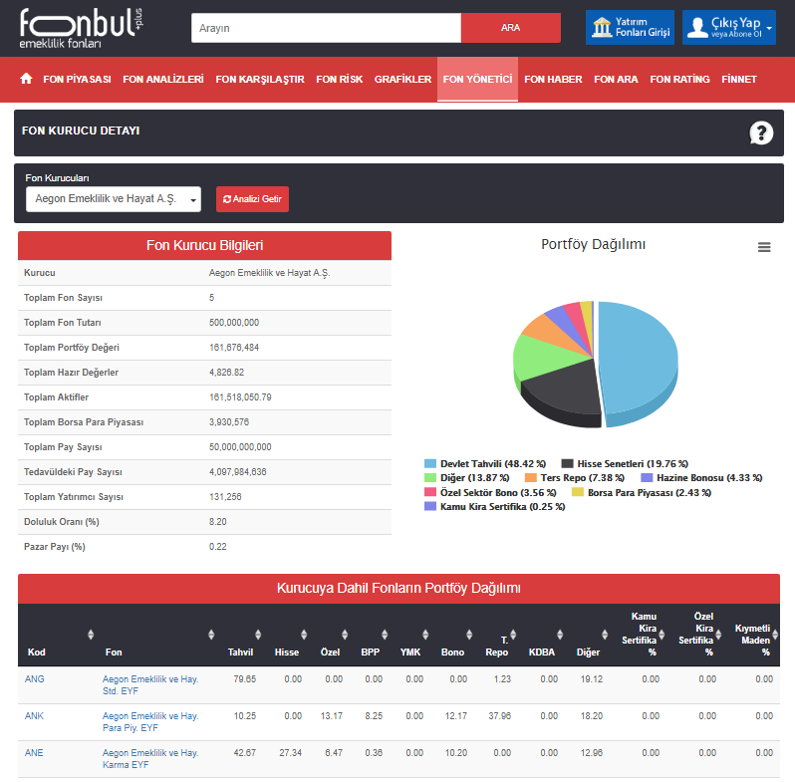Toggle Borsa Para Piyasası legend swatch
This screenshot has height=782, width=795.
point(578,492)
